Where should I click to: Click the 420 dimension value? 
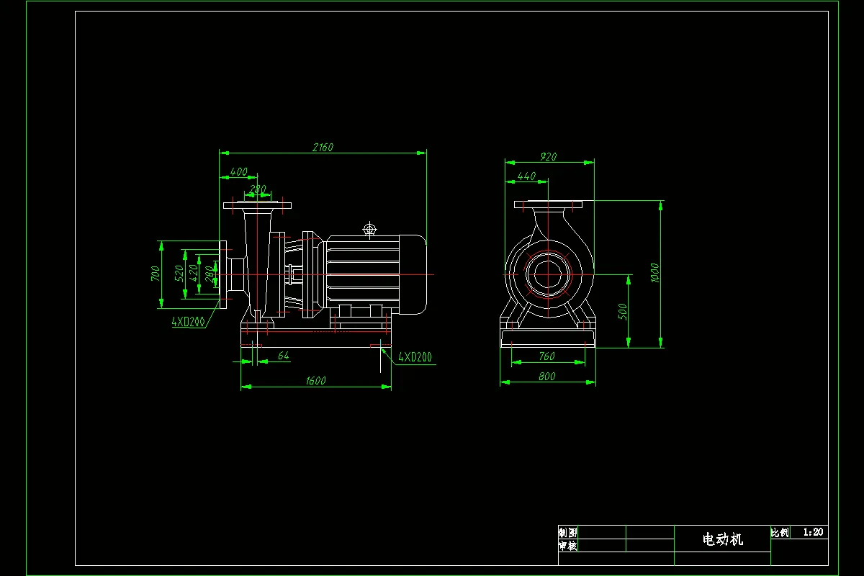tap(193, 274)
